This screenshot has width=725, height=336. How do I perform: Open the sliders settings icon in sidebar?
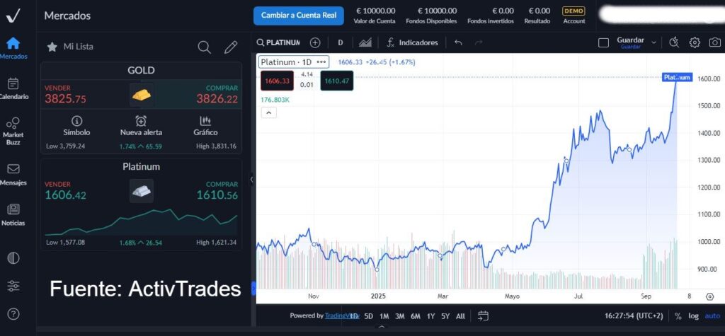[x=13, y=286]
